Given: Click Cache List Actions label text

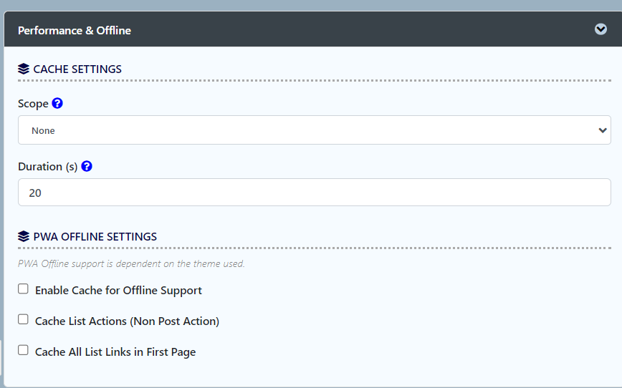Looking at the screenshot, I should coord(127,321).
